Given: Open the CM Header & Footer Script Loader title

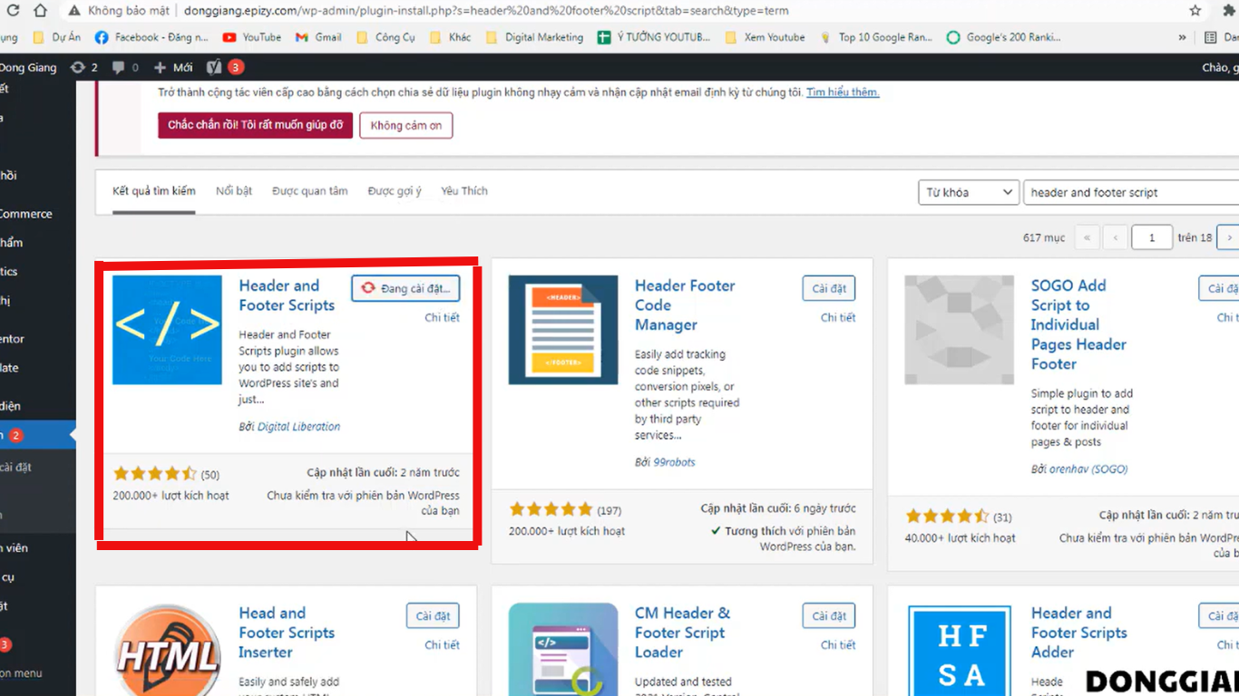Looking at the screenshot, I should click(x=682, y=633).
